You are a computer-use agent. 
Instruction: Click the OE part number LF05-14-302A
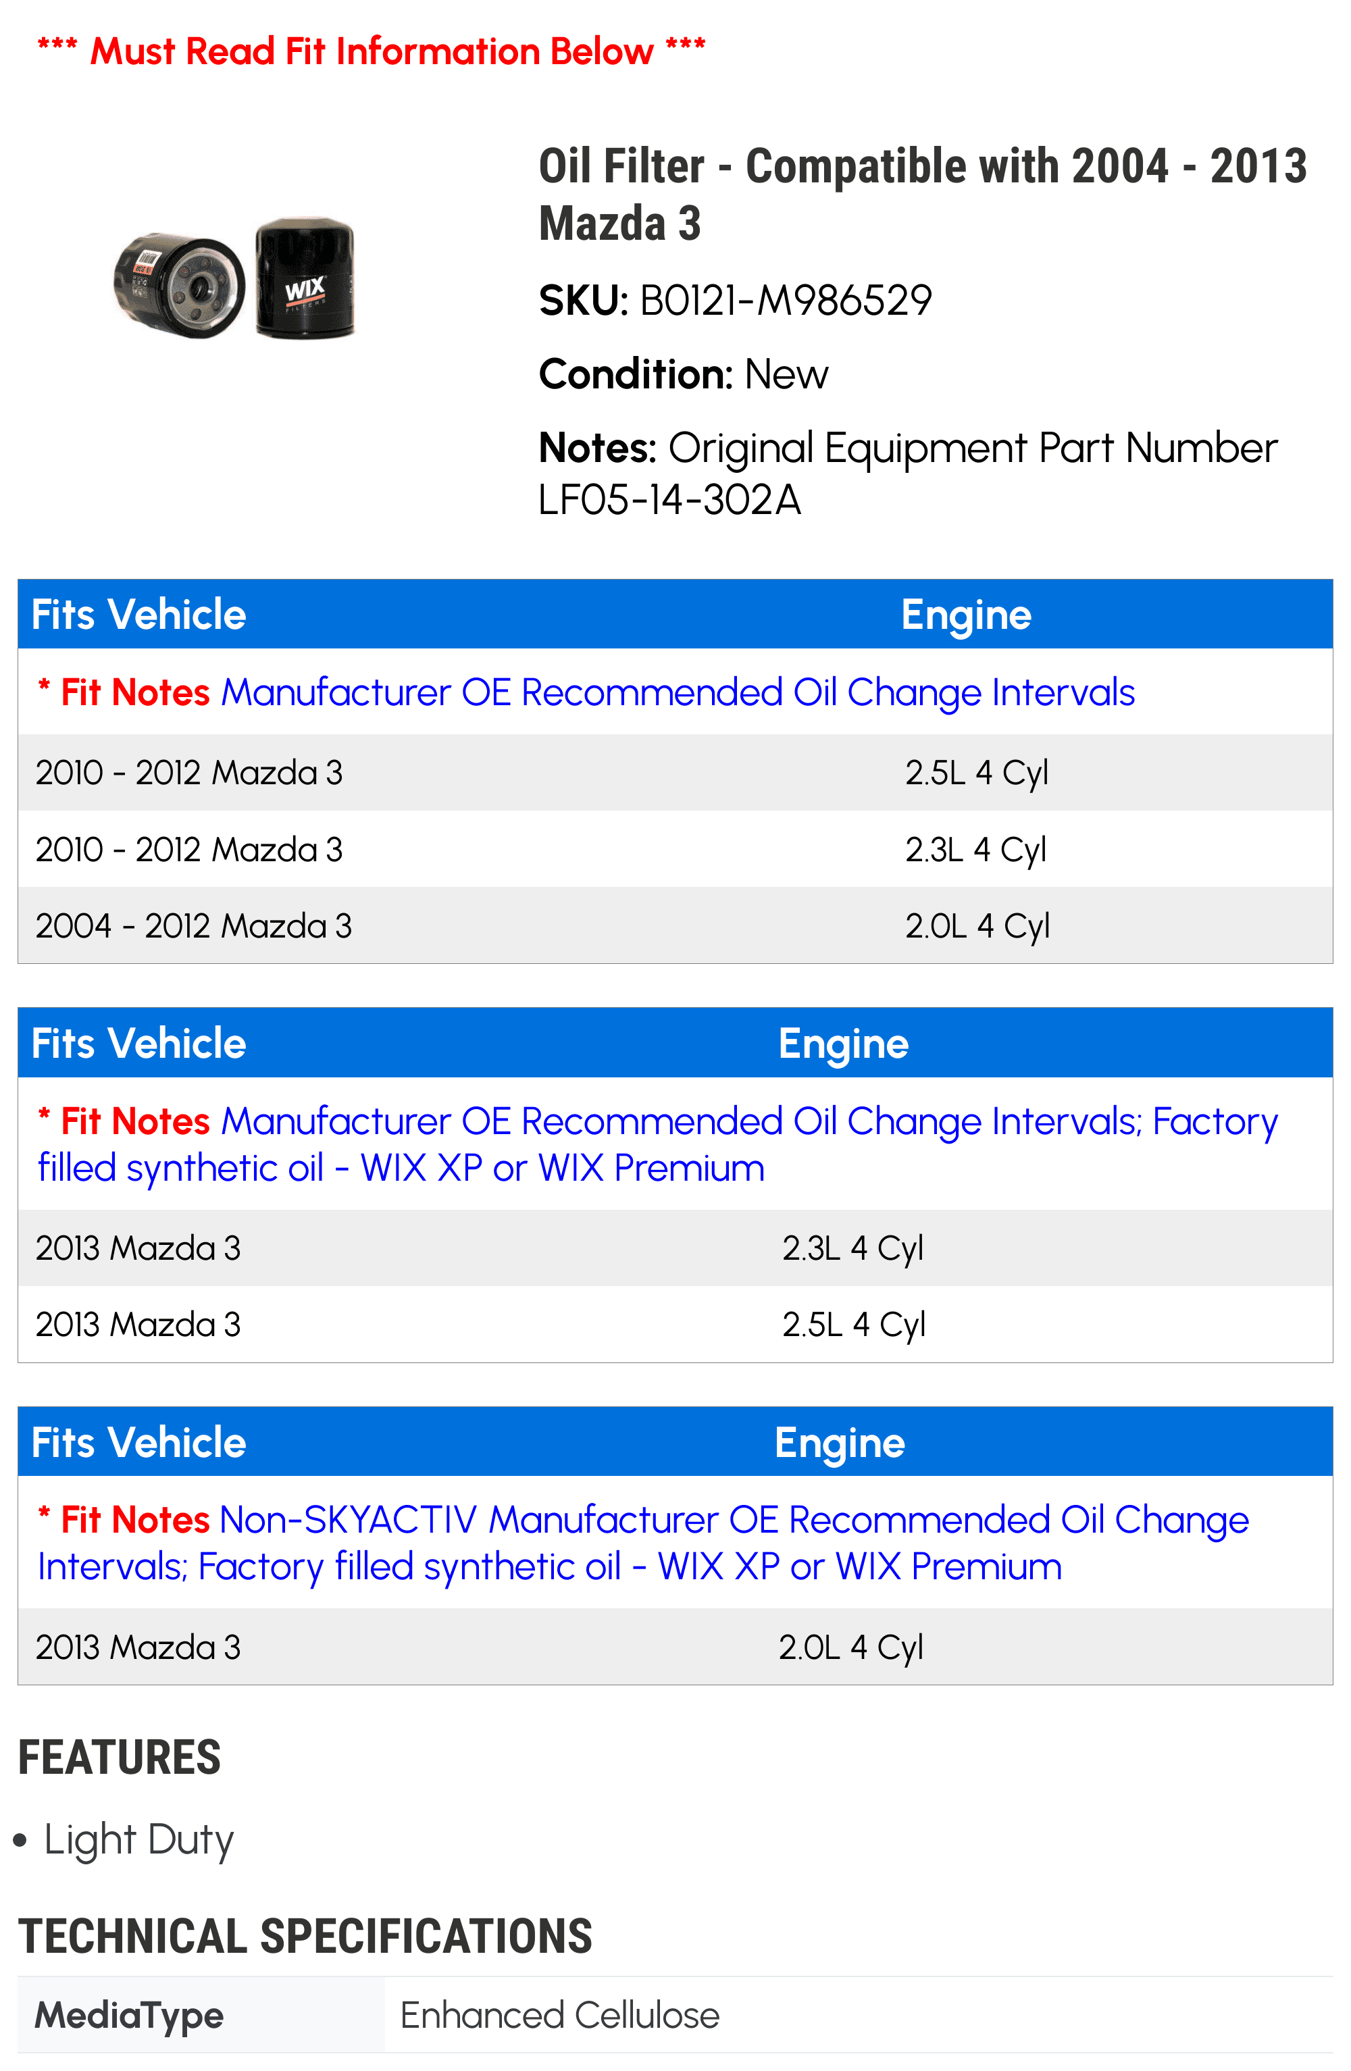(x=670, y=501)
